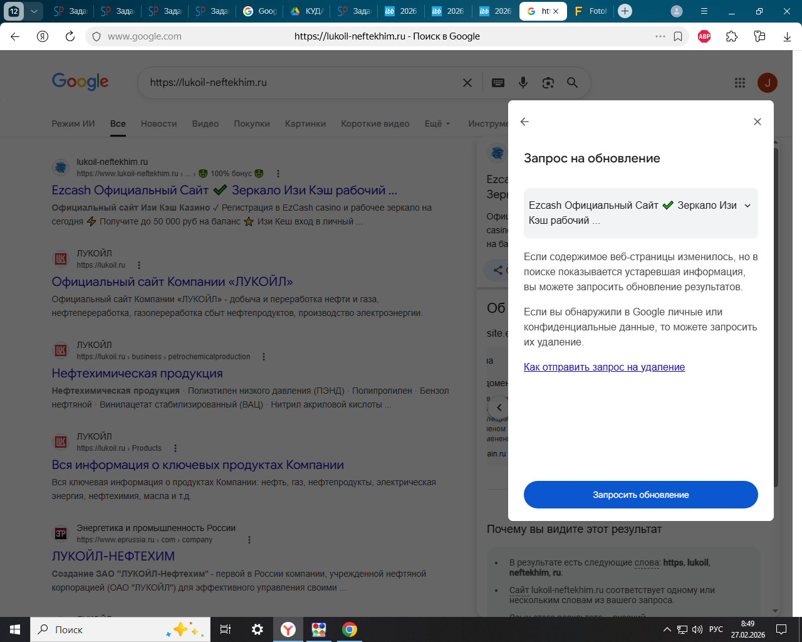The width and height of the screenshot is (802, 642).
Task: Bookmark this page via bookmark icon
Action: pos(678,36)
